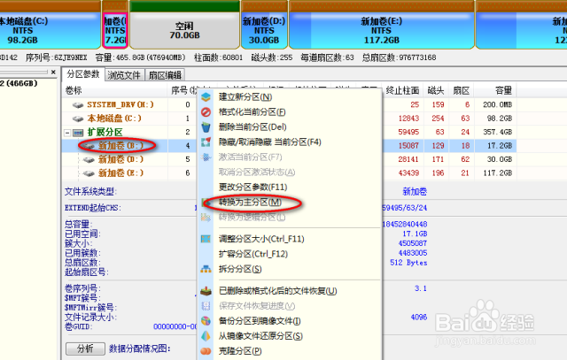Screen dimensions: 567x360
Task: Select the 新加卷 (D:) row
Action: [x=120, y=159]
